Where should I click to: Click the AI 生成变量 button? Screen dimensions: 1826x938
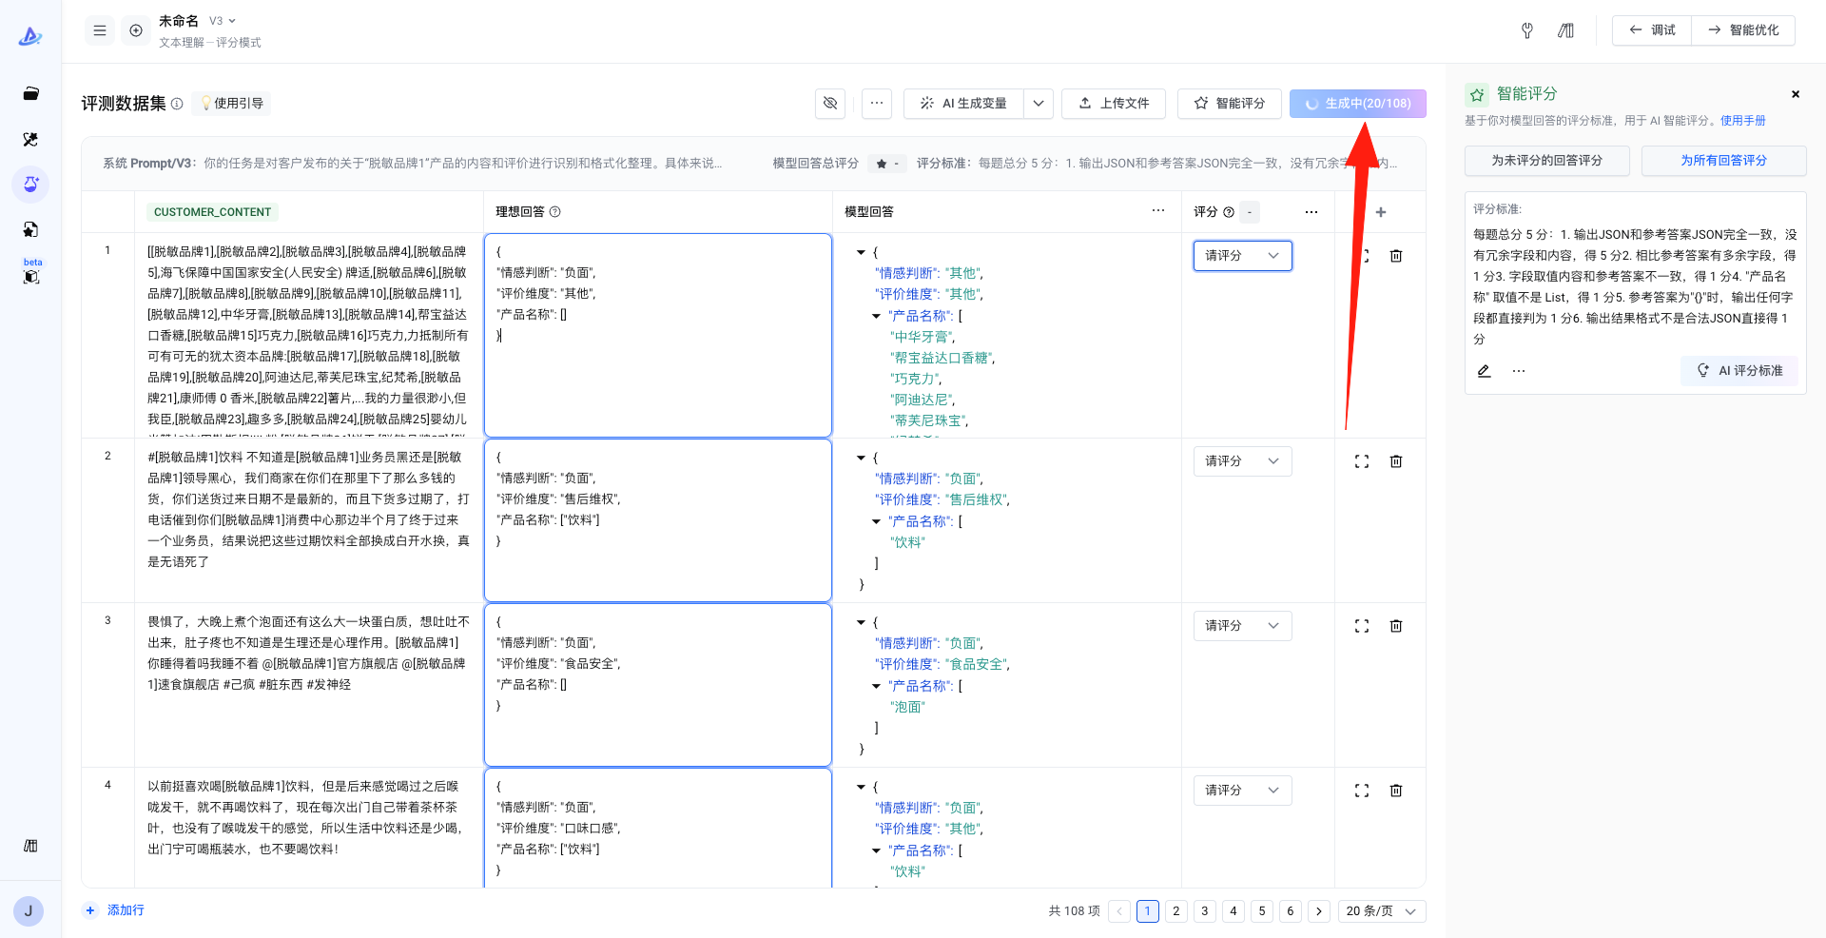pos(963,104)
